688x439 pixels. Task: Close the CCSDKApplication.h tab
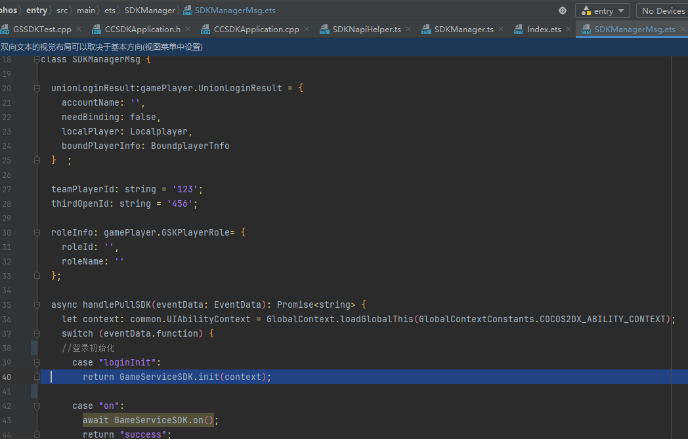click(188, 29)
